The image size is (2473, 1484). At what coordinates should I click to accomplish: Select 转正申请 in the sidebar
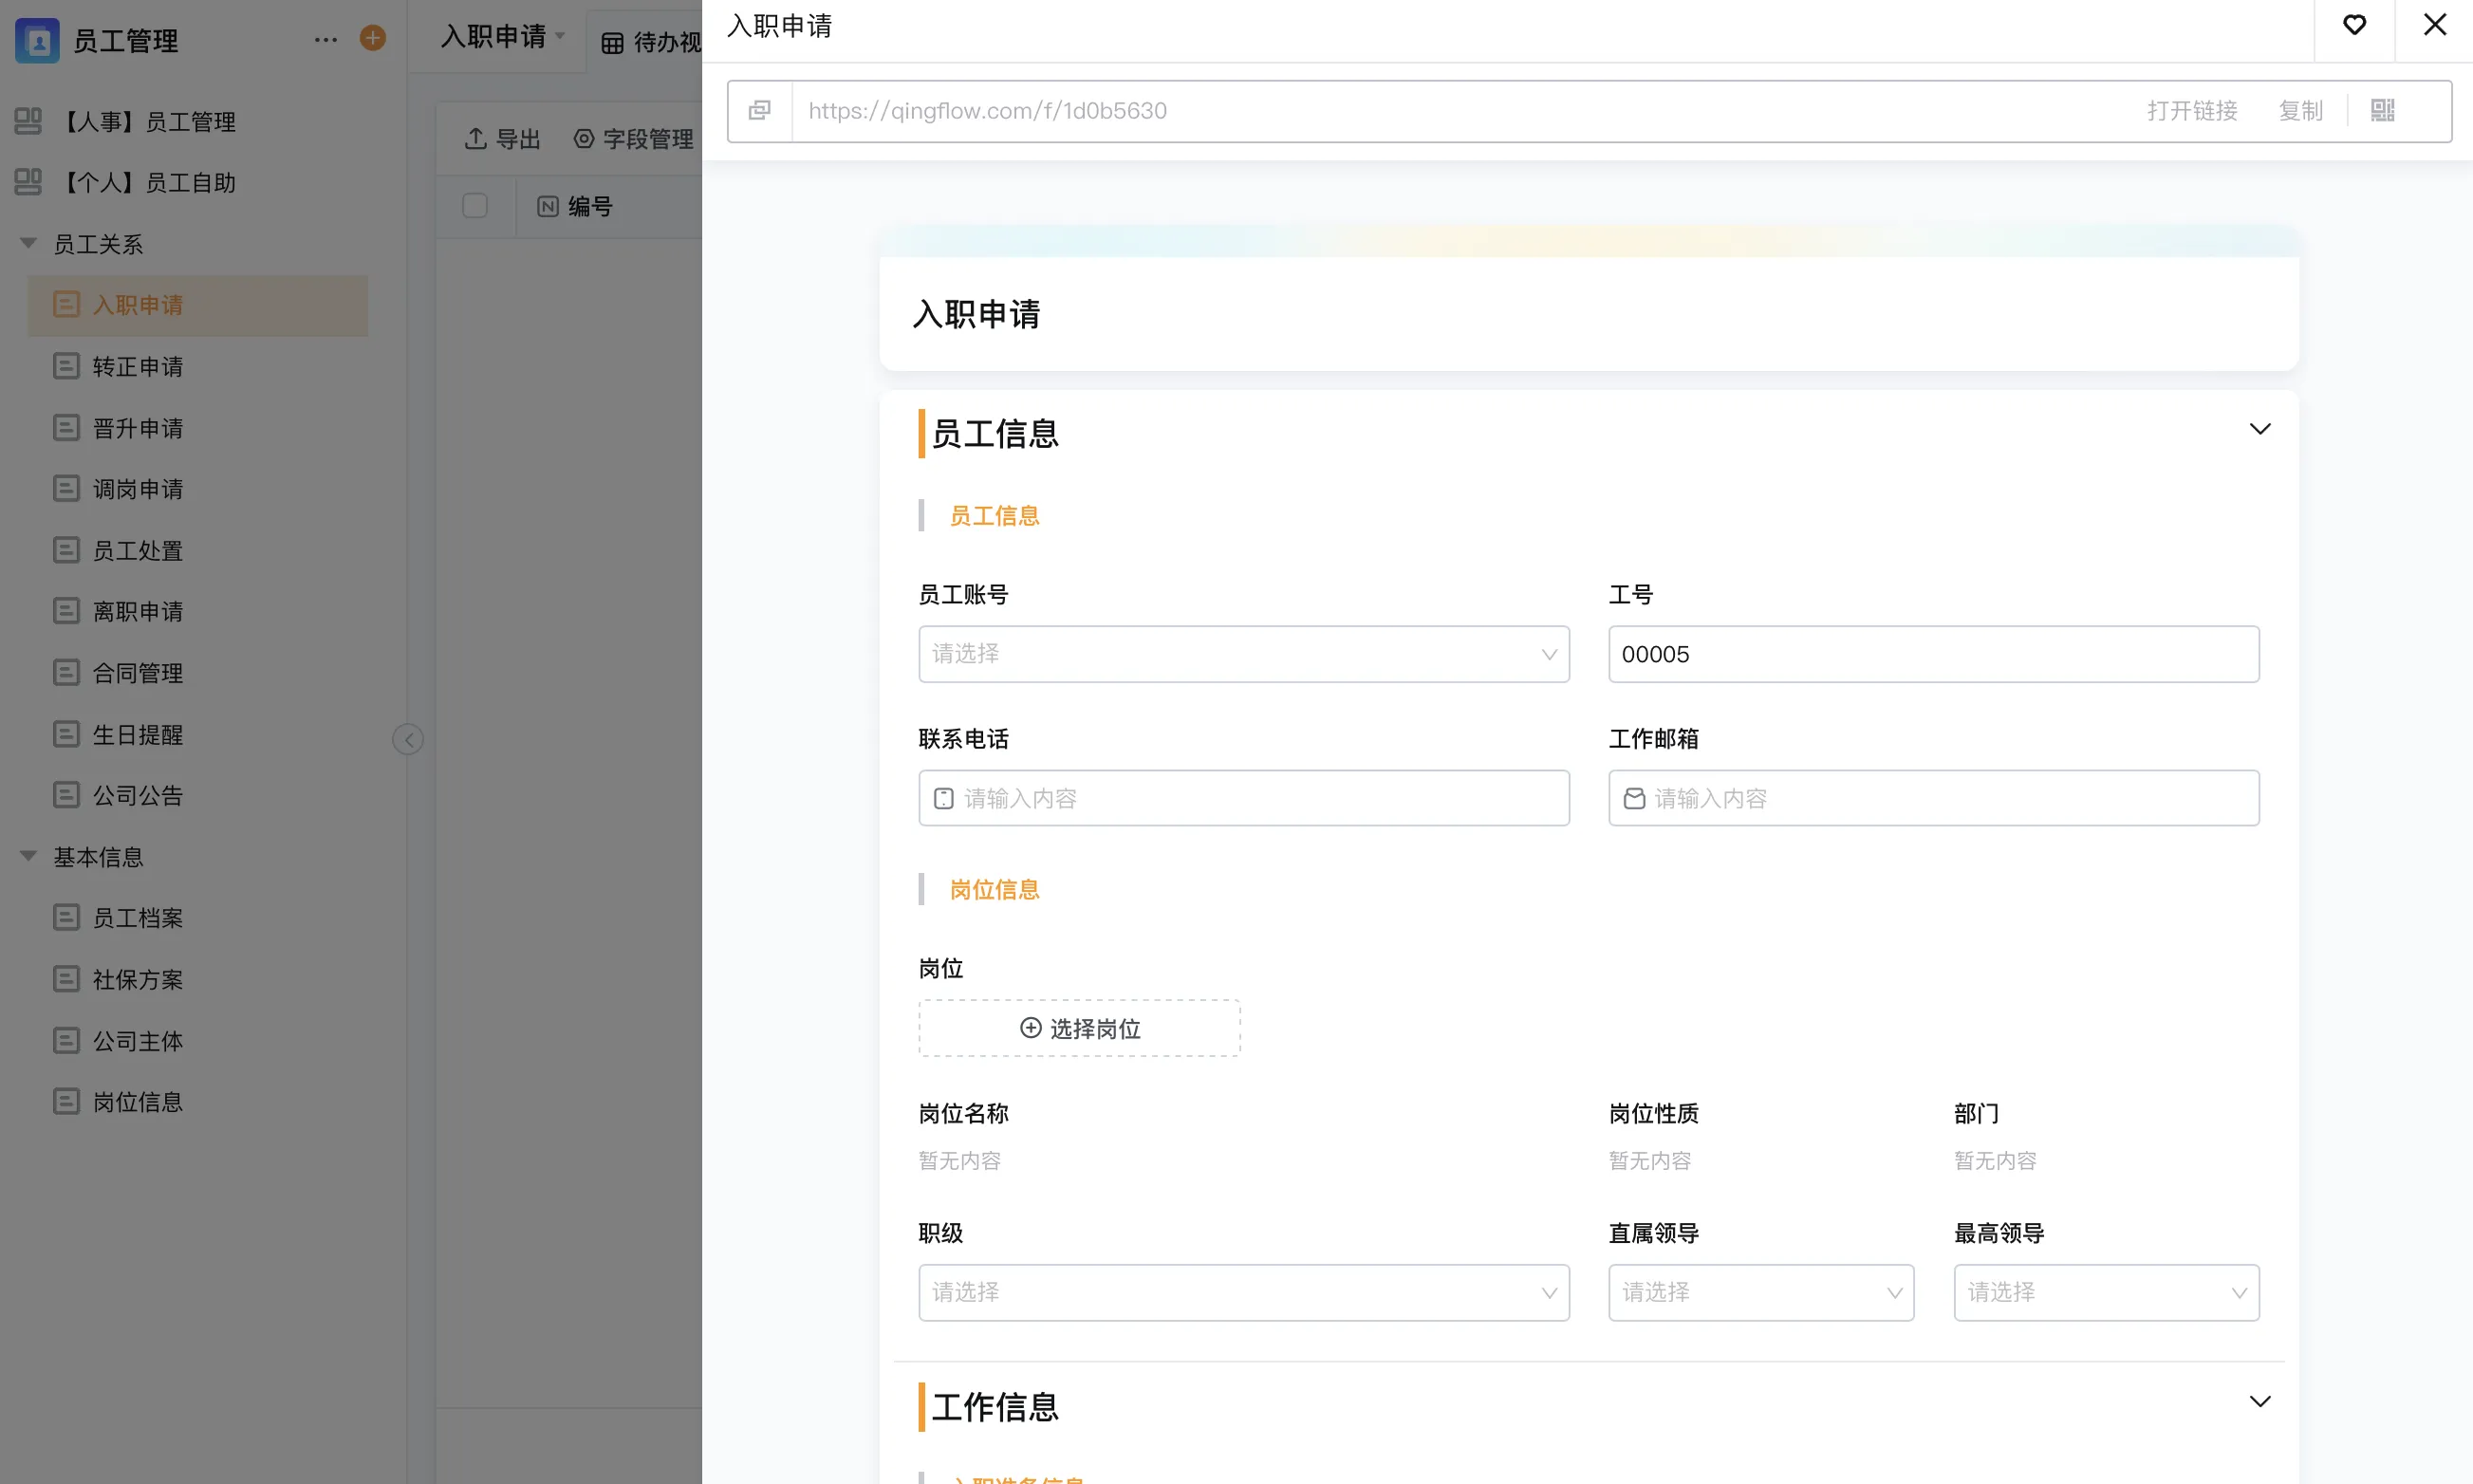pyautogui.click(x=138, y=367)
